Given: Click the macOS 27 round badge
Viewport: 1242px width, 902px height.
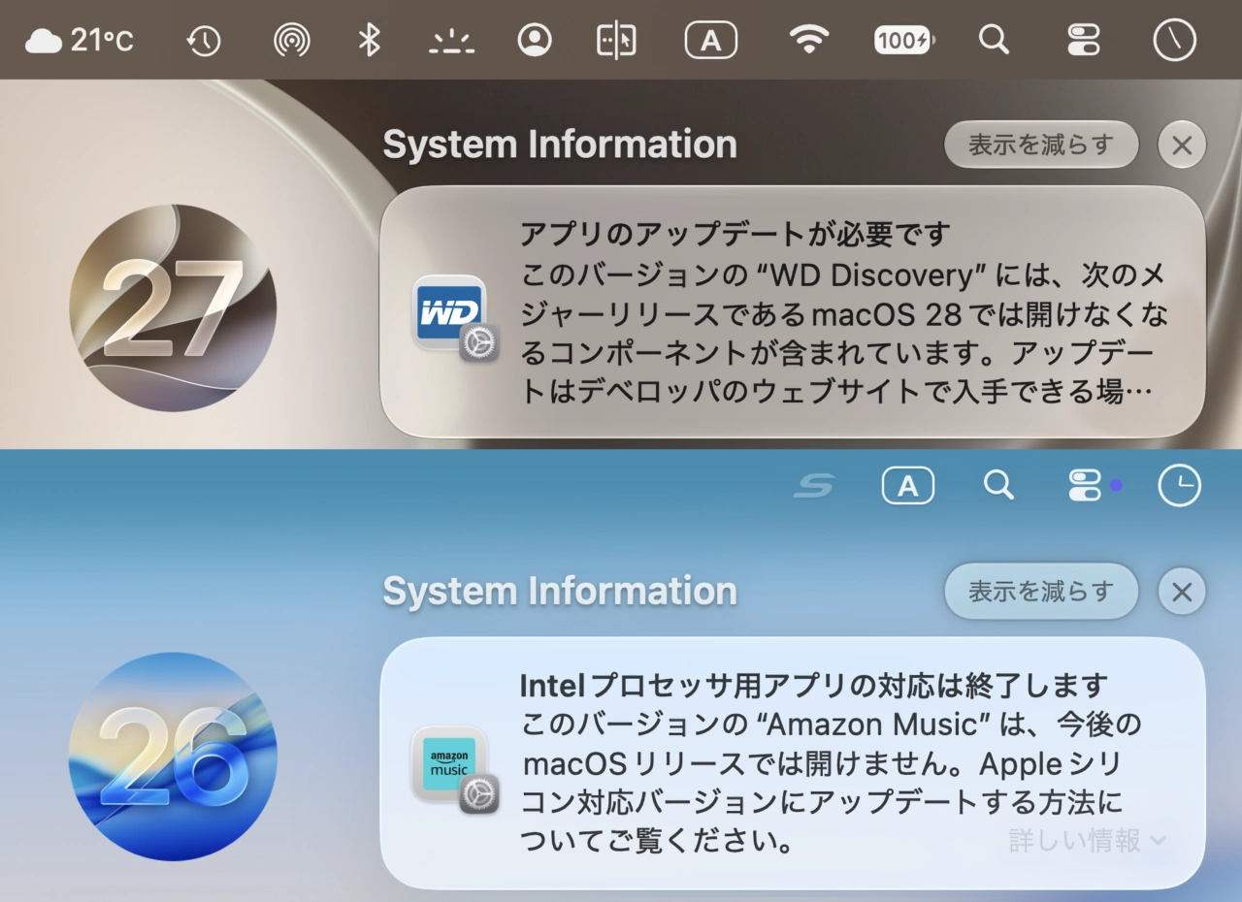Looking at the screenshot, I should [x=173, y=307].
